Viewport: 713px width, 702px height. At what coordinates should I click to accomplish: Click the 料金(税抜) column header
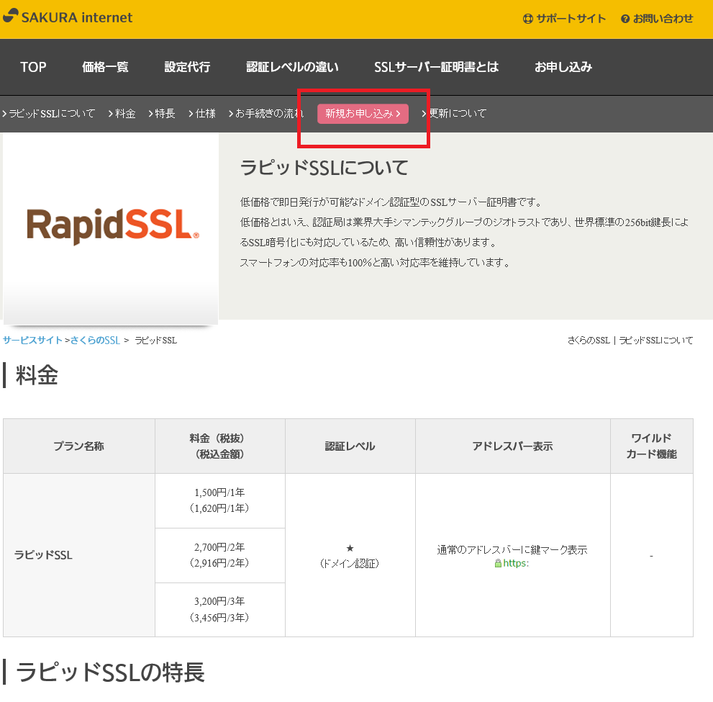pyautogui.click(x=219, y=446)
